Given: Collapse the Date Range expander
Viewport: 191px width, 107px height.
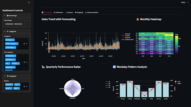Looking at the screenshot, I should coord(17,15).
